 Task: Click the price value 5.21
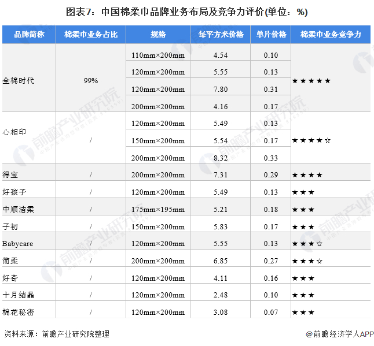pos(221,210)
